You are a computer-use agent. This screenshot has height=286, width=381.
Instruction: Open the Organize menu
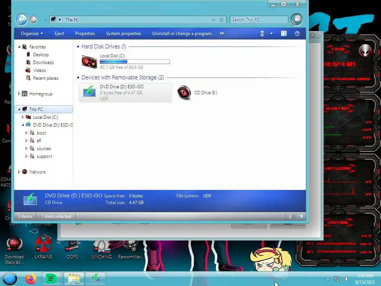coord(32,34)
